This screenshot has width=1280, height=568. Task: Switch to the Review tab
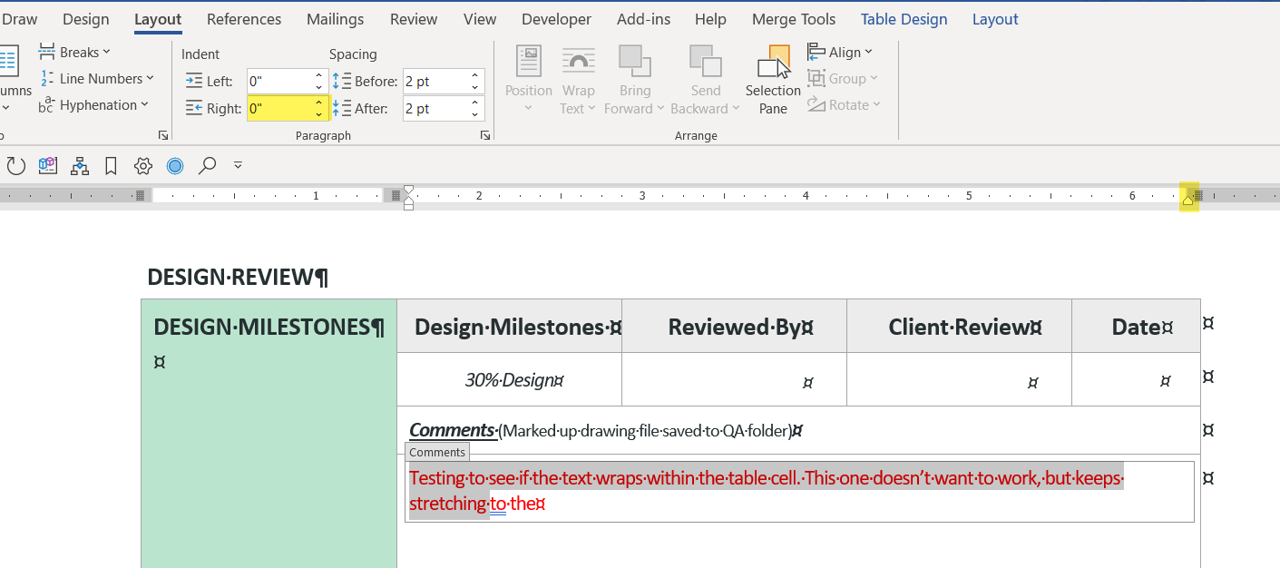point(414,19)
